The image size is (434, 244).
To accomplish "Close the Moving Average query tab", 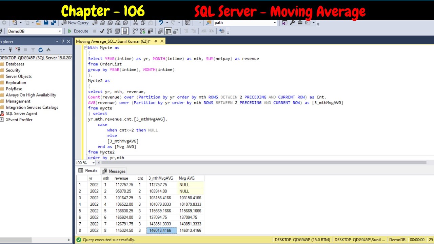I will 162,41.
